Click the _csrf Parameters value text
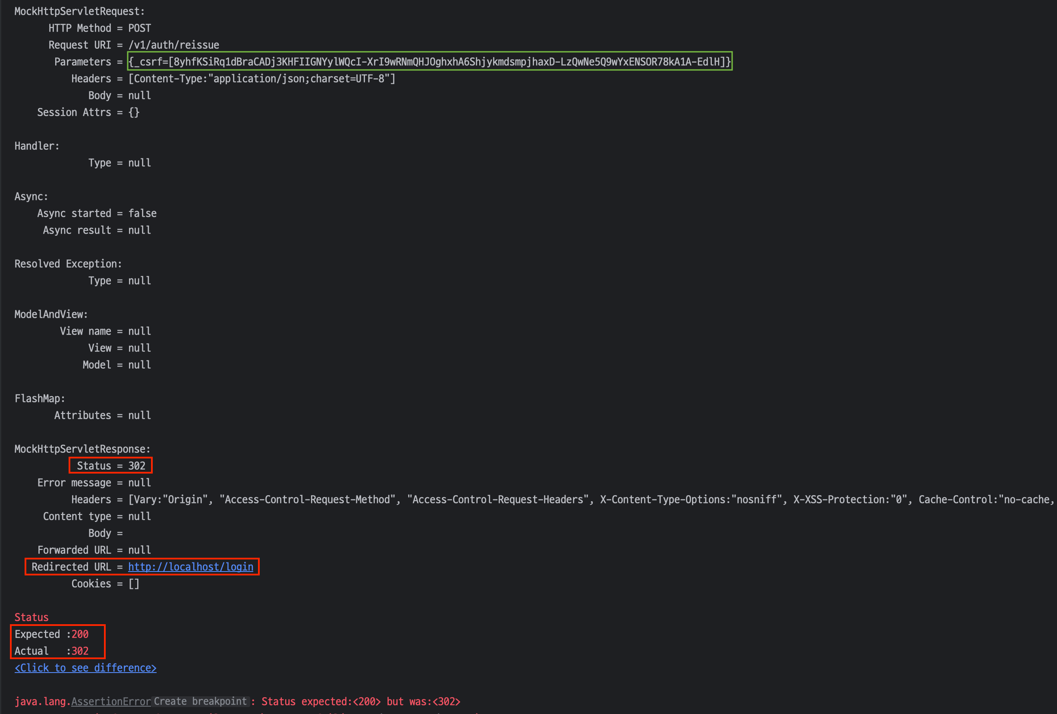1057x714 pixels. click(429, 61)
